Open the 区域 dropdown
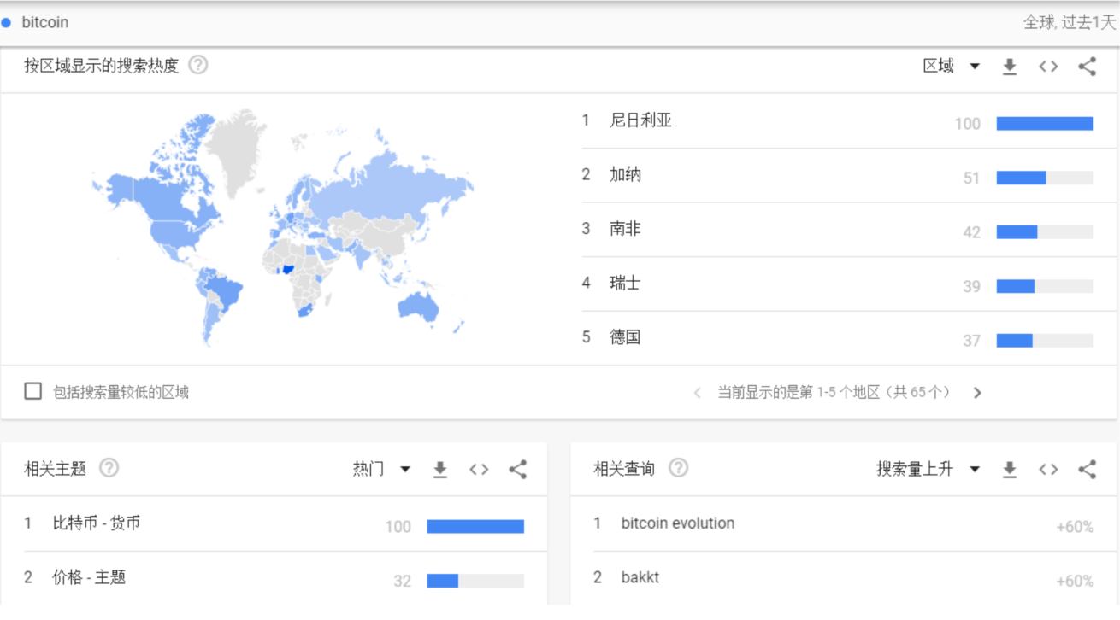Screen dimensions: 1120x620 point(951,67)
